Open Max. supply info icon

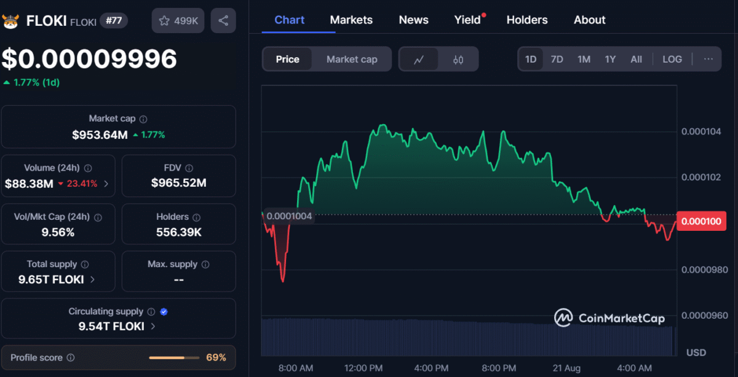(205, 264)
